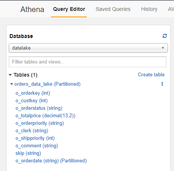Select the Query Editor tab
Screen dimensions: 174x171
pyautogui.click(x=69, y=9)
